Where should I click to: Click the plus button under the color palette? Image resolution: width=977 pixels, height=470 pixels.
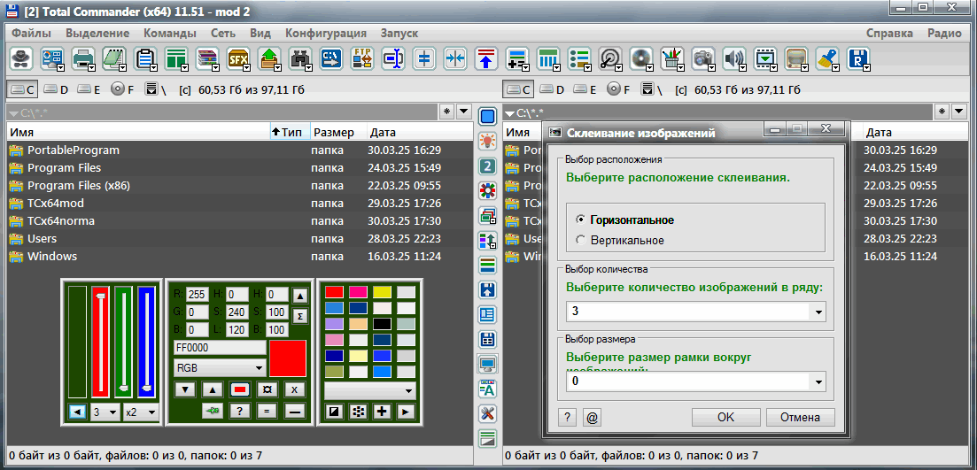[x=382, y=412]
